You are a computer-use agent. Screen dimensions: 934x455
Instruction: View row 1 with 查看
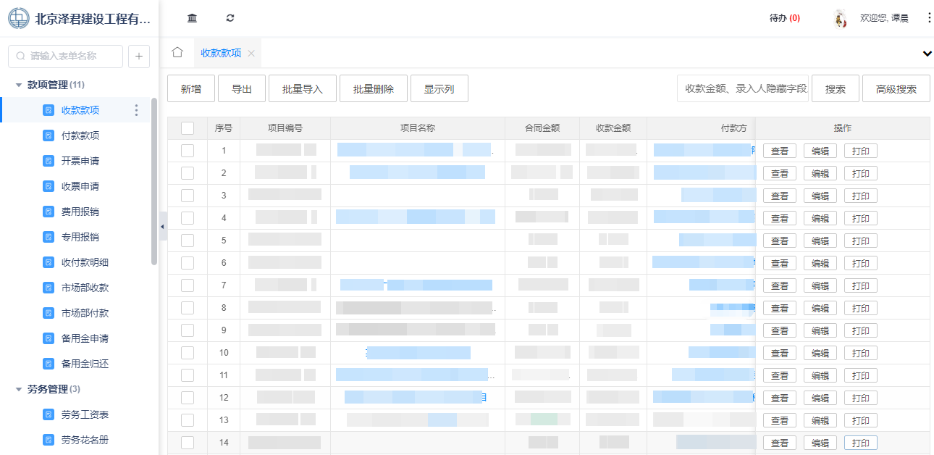[x=780, y=151]
